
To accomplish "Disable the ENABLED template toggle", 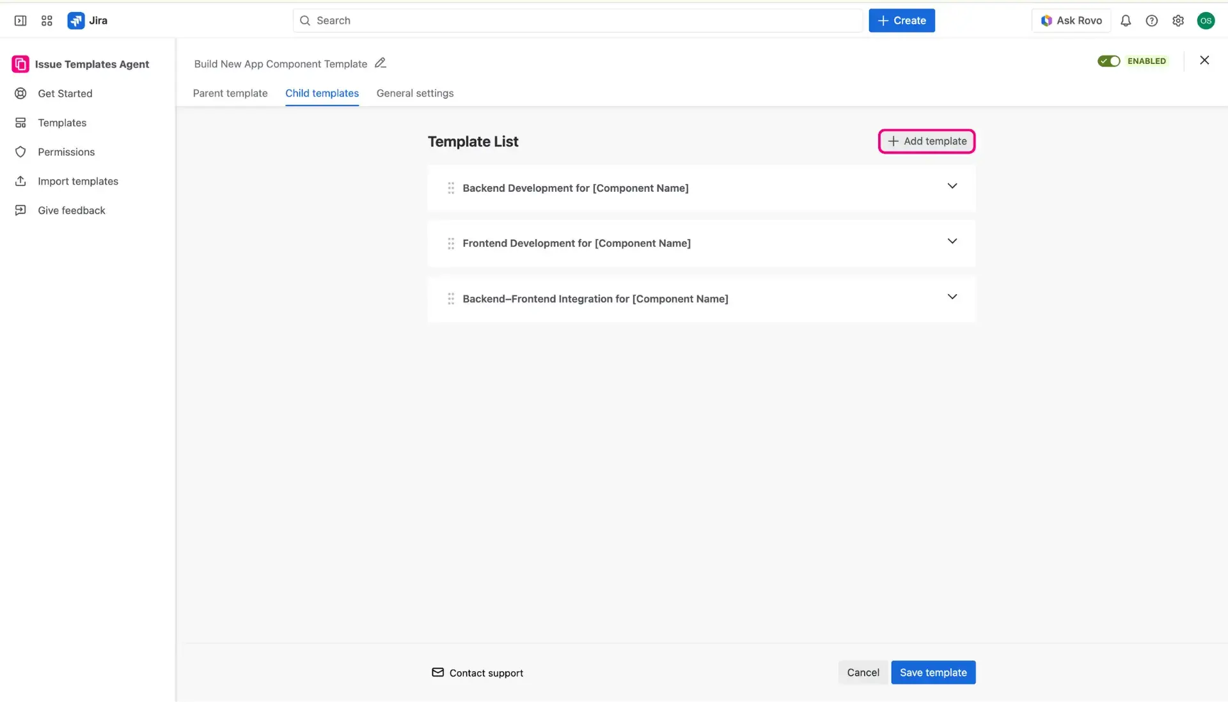I will [x=1110, y=61].
